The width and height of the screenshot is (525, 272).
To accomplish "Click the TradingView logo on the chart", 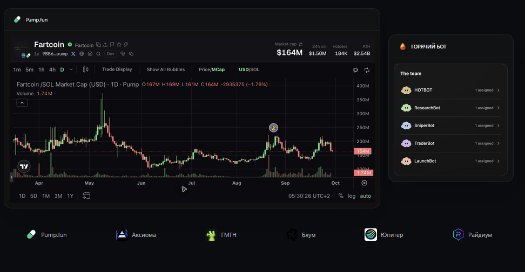I will tap(24, 166).
